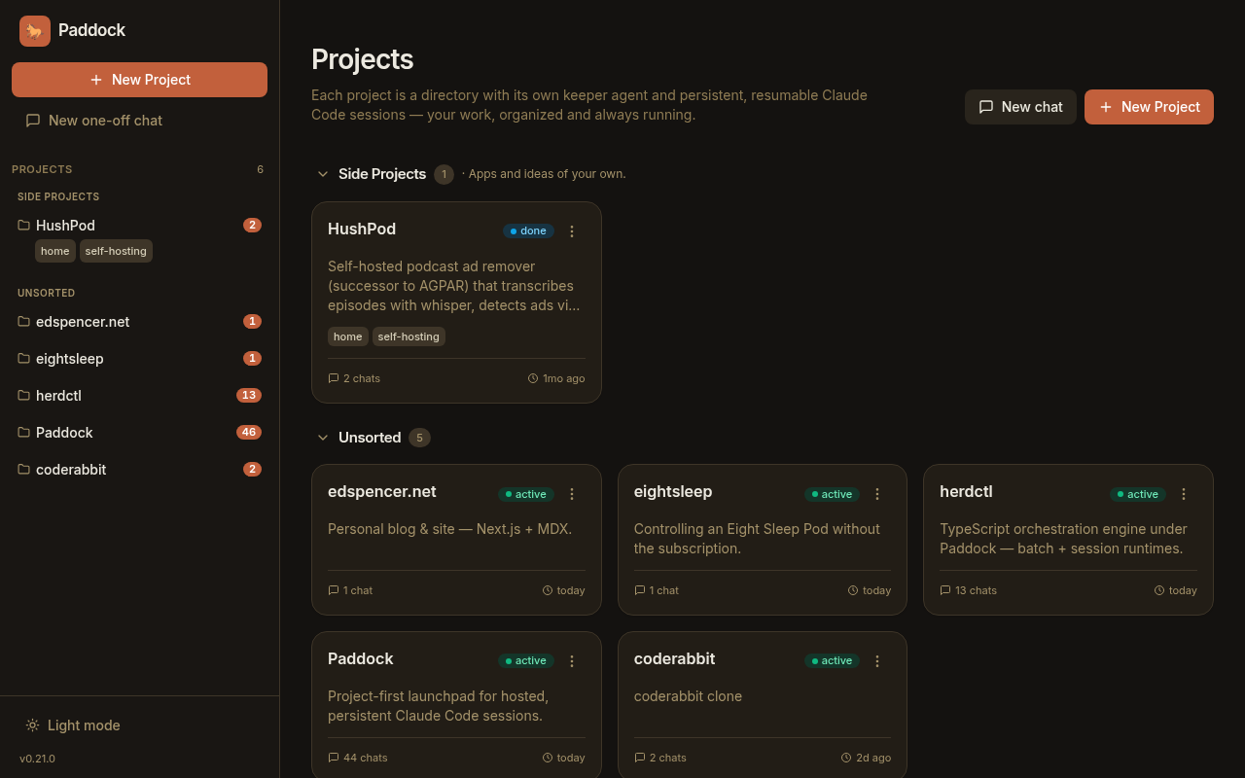1245x778 pixels.
Task: Click the clock icon on edspencer.net card
Action: coord(548,590)
